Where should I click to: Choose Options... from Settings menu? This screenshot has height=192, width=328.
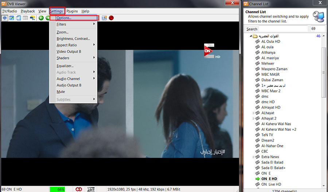coord(73,18)
